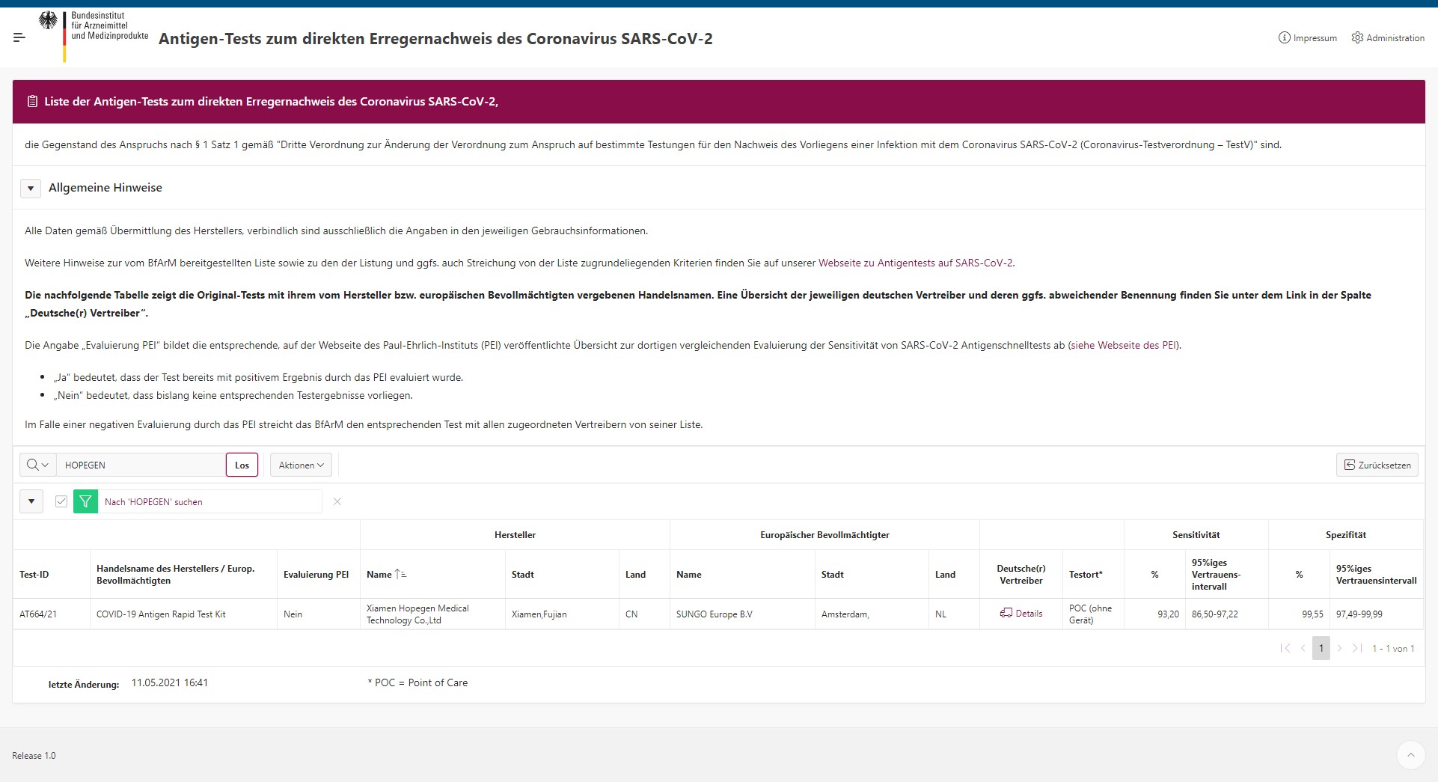Viewport: 1438px width, 782px height.
Task: Go to the next results page
Action: [1339, 648]
